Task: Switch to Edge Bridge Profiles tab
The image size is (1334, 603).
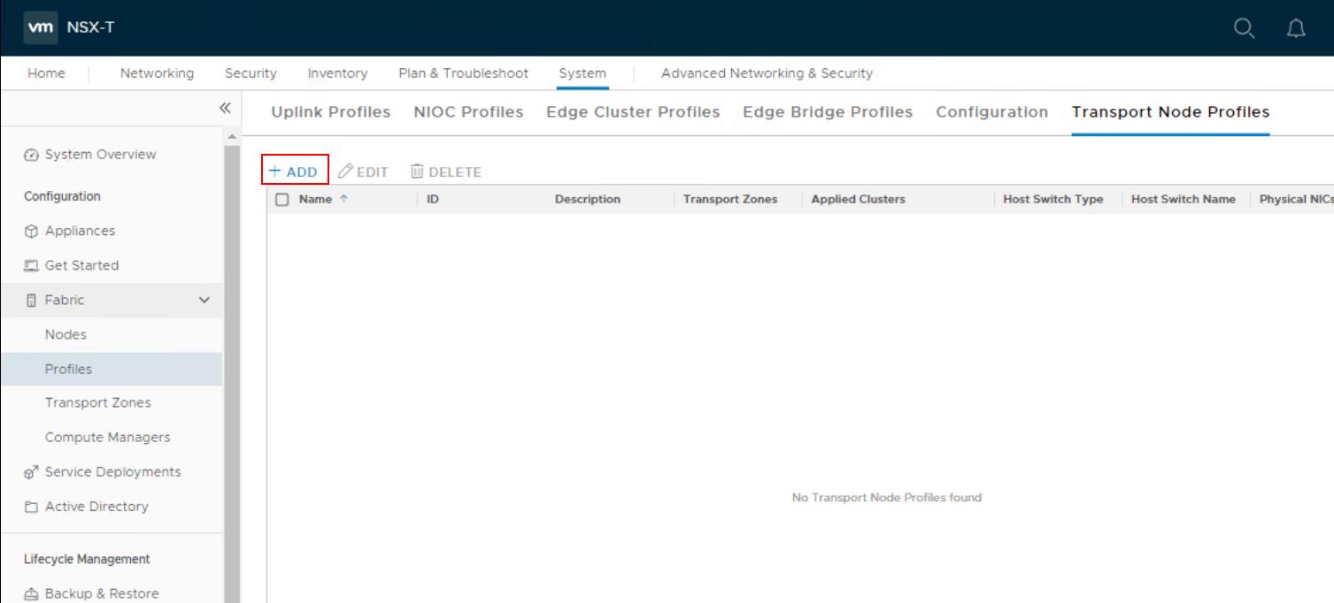Action: coord(828,112)
